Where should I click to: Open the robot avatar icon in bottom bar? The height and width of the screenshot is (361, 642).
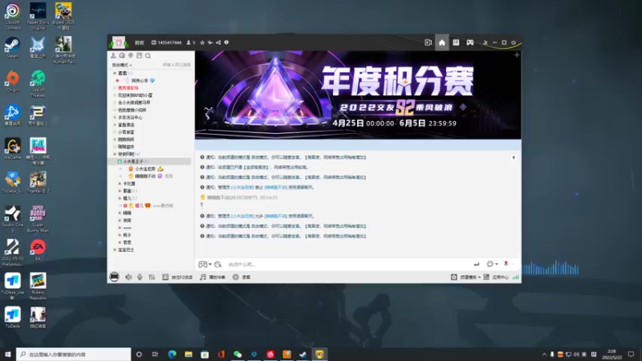pyautogui.click(x=114, y=277)
